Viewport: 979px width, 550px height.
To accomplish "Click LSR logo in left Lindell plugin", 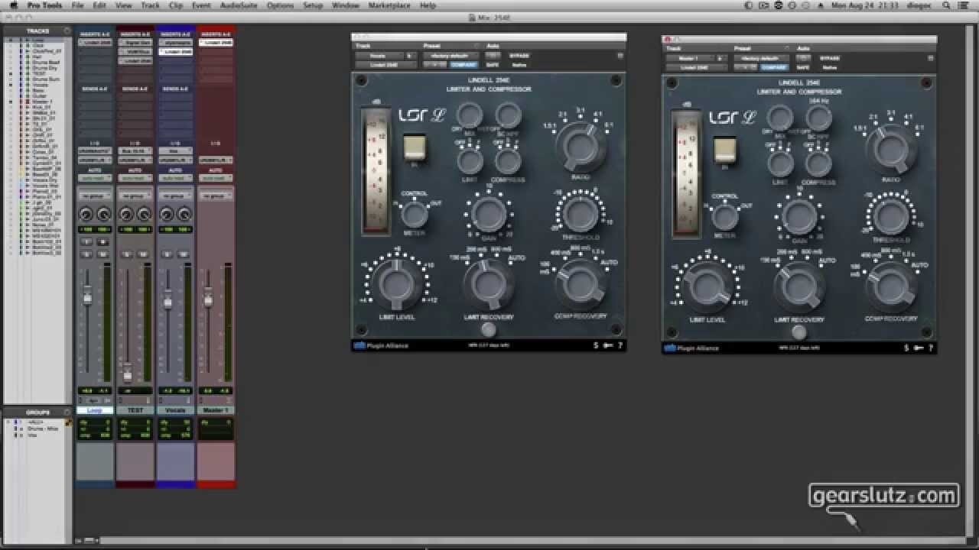I will click(x=421, y=115).
